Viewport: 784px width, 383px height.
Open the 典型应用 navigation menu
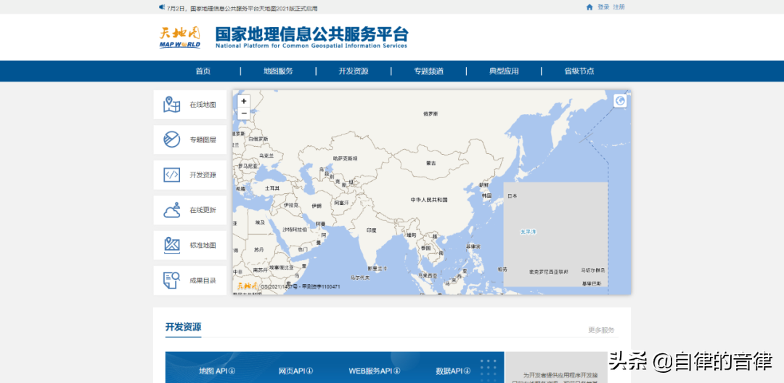504,71
